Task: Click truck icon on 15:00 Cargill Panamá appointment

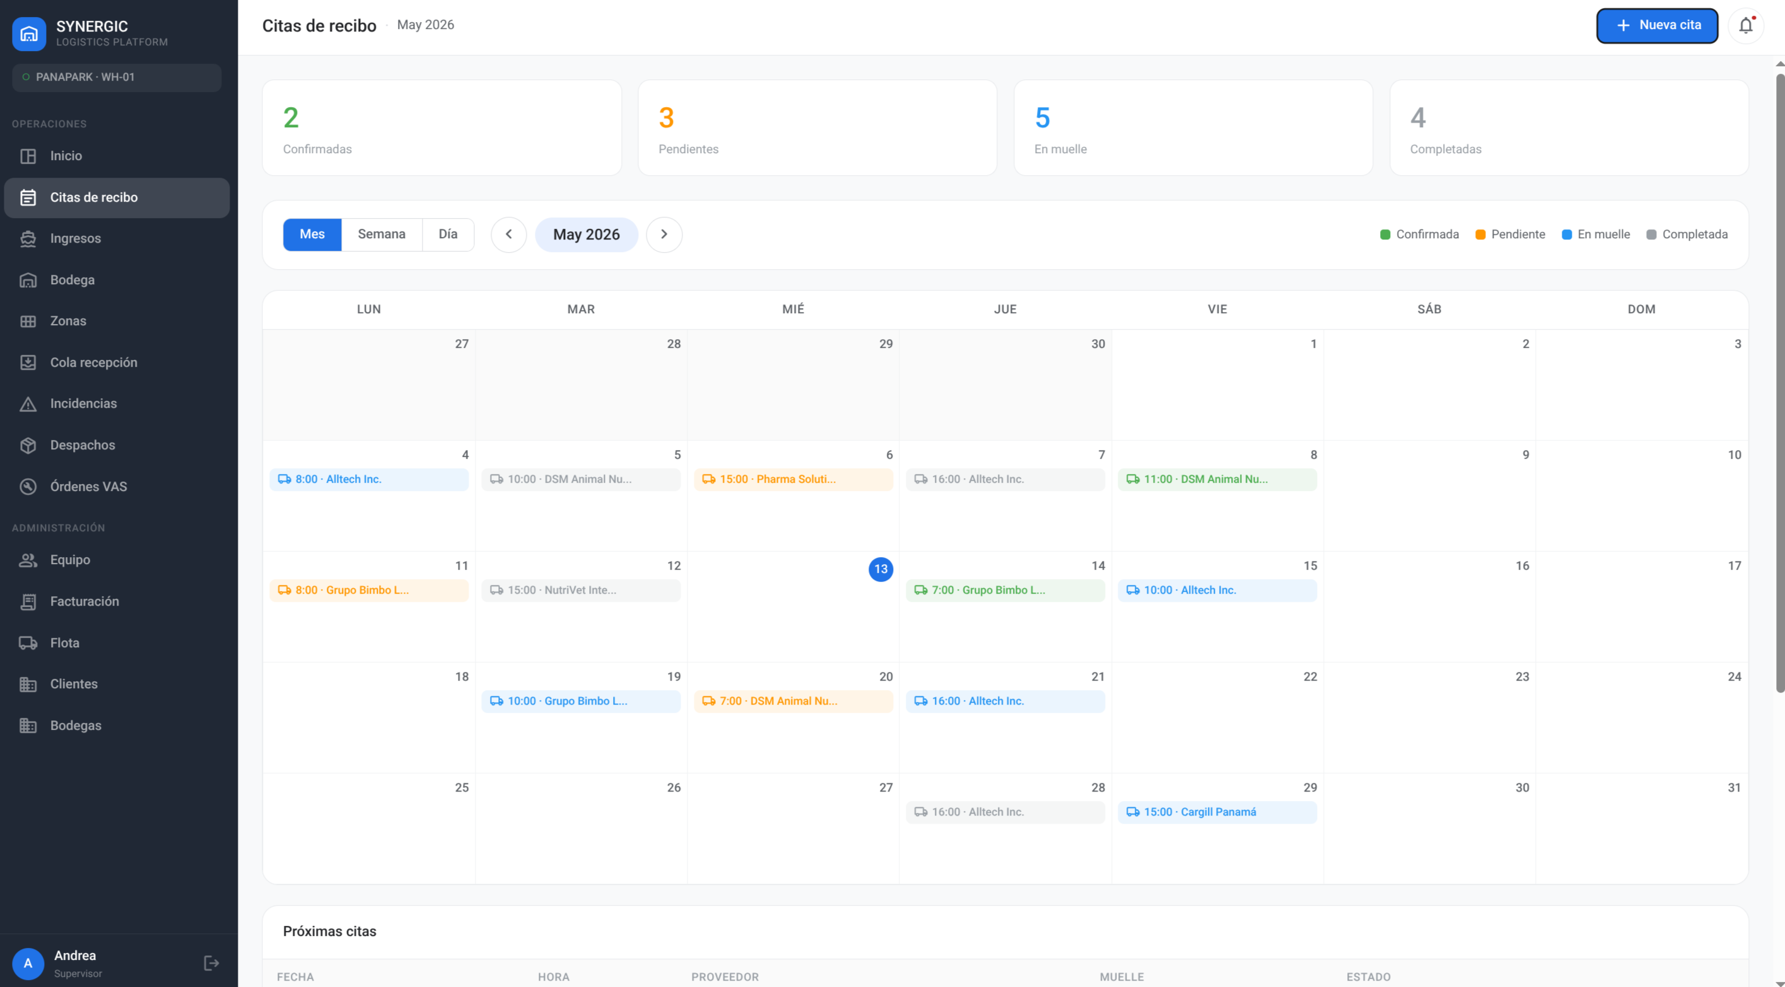Action: click(1132, 812)
